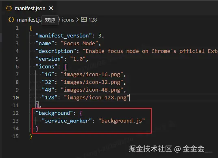Click the "background.js" value
The width and height of the screenshot is (218, 158).
122,121
